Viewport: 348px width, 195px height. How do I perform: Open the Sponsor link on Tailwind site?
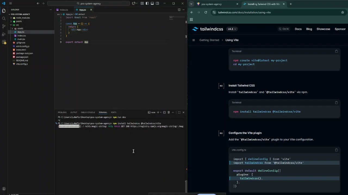[340, 29]
